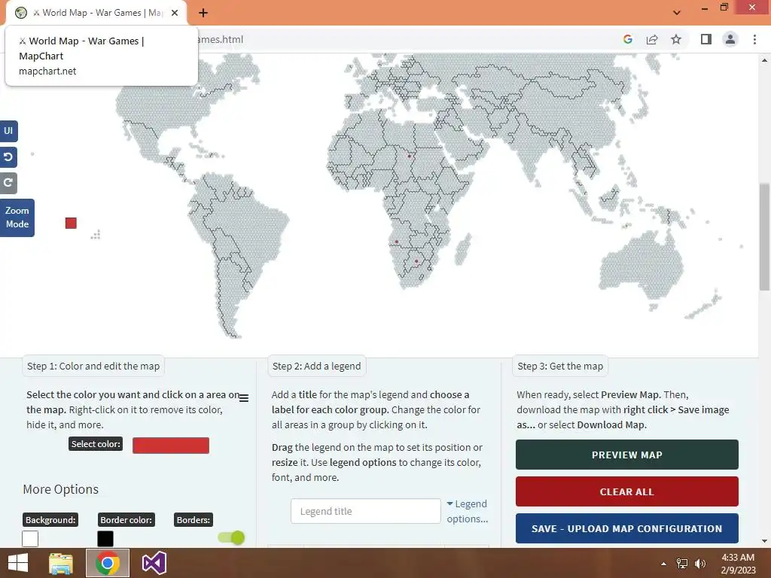This screenshot has width=771, height=578.
Task: Open the red Select color picker
Action: click(x=171, y=446)
